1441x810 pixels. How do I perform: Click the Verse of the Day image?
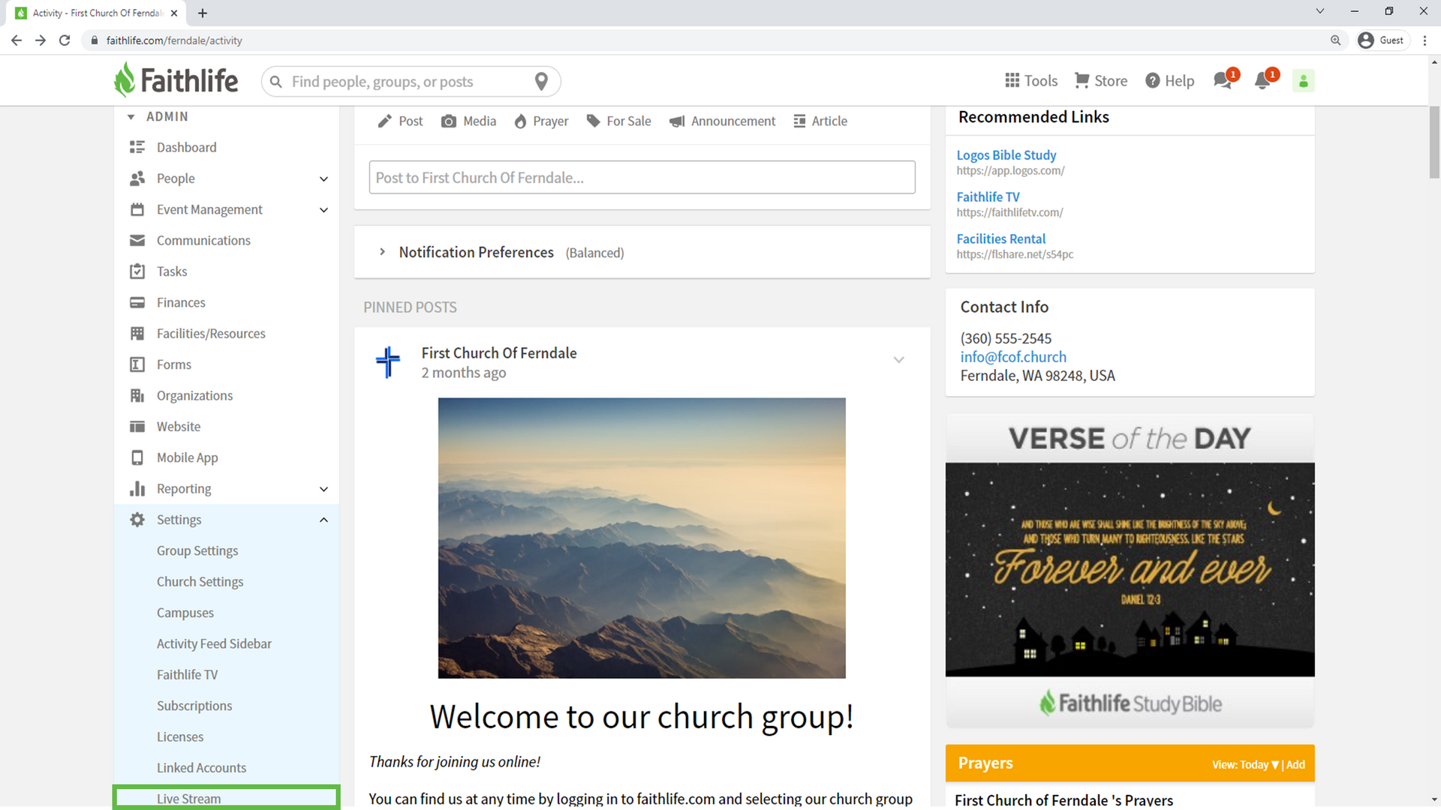coord(1130,569)
